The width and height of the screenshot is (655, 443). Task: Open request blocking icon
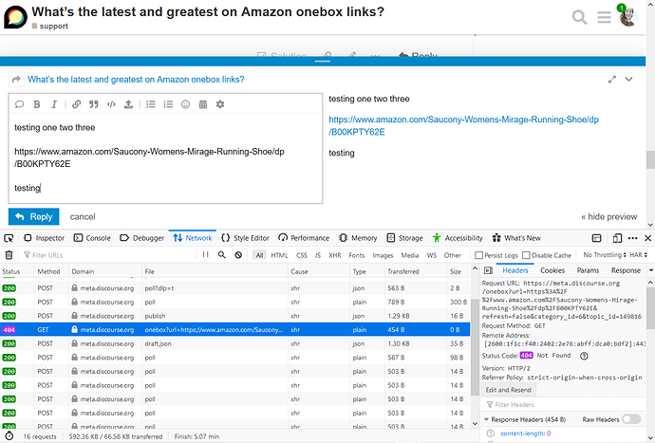point(238,254)
